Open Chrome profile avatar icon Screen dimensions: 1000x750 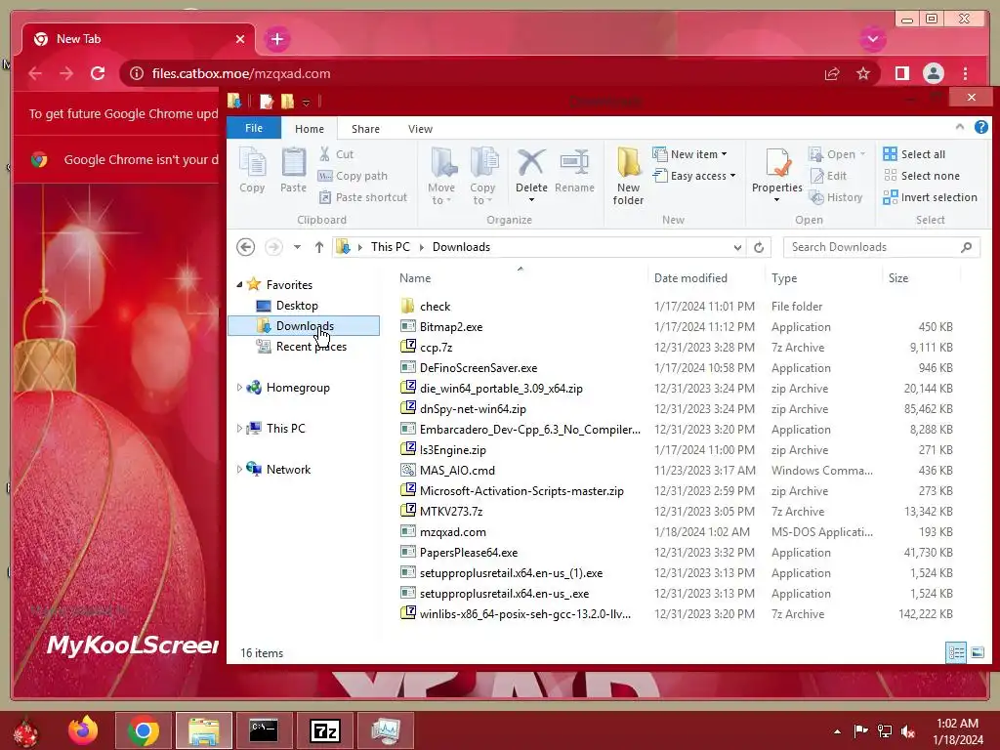click(x=933, y=73)
